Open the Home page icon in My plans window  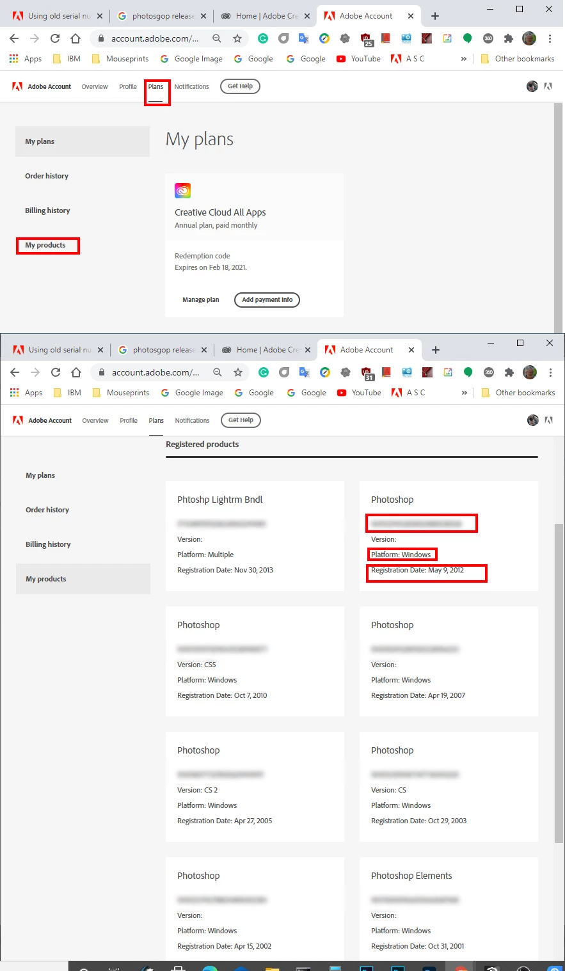click(76, 38)
